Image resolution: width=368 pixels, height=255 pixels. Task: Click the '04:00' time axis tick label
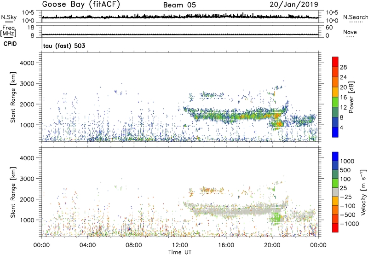(x=87, y=245)
